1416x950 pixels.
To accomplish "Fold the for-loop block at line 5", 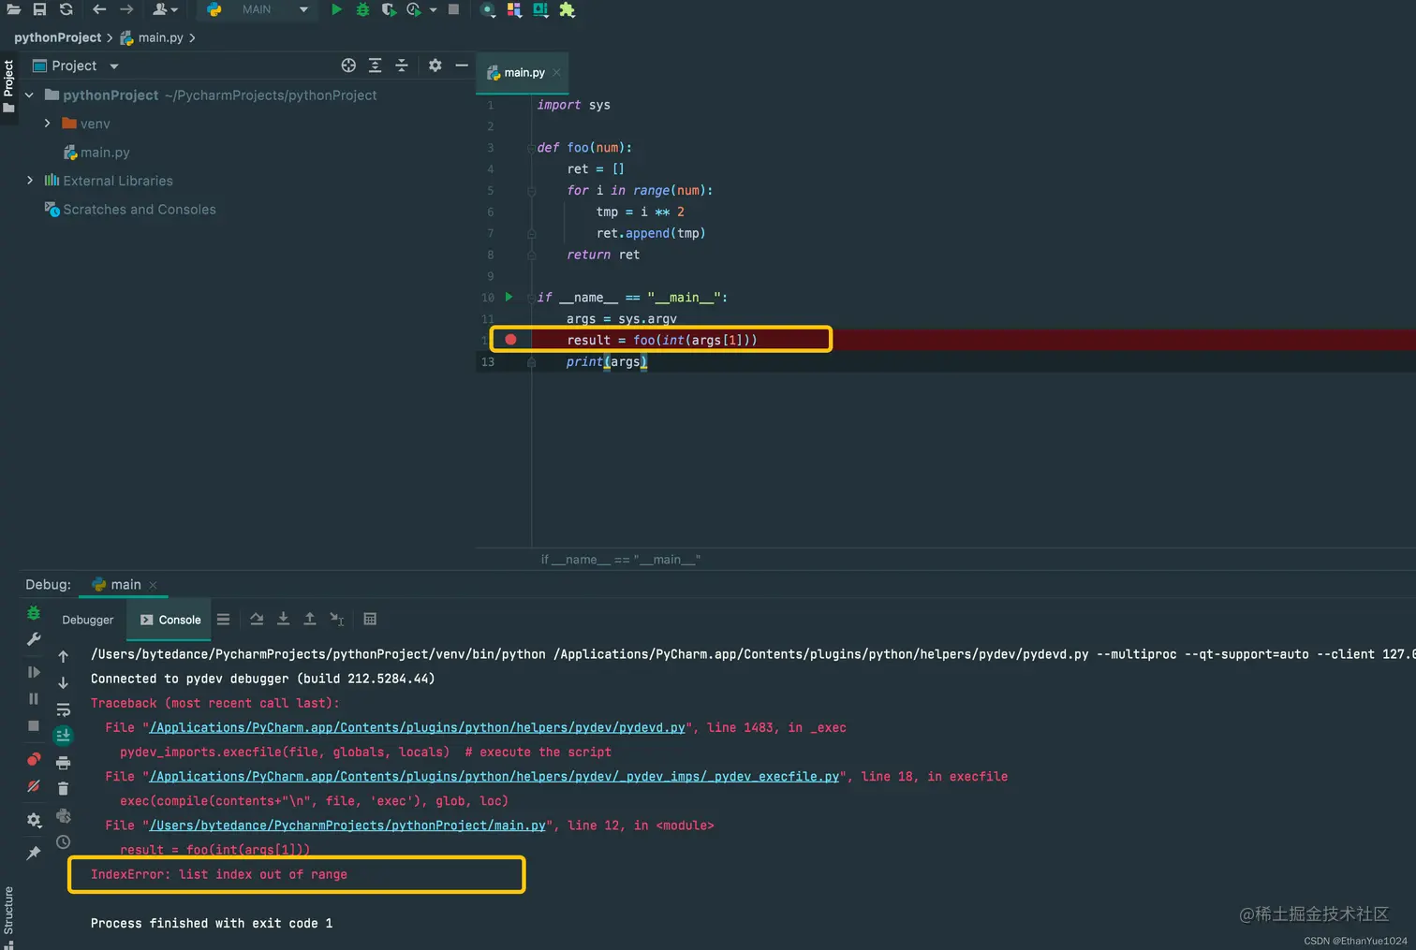I will pyautogui.click(x=531, y=190).
